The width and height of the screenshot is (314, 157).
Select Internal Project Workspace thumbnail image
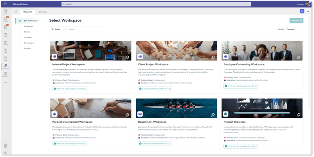click(x=91, y=51)
